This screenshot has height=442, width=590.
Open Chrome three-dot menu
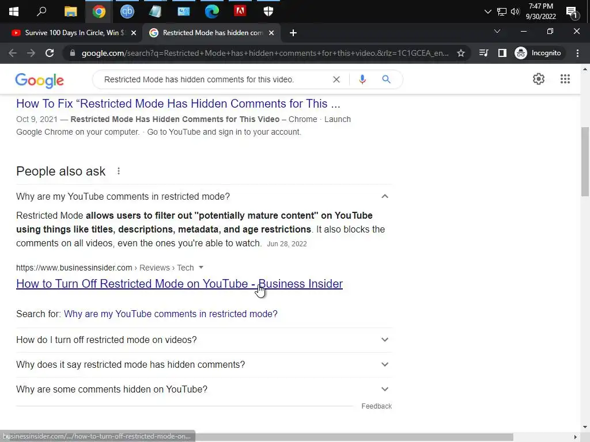(x=577, y=53)
